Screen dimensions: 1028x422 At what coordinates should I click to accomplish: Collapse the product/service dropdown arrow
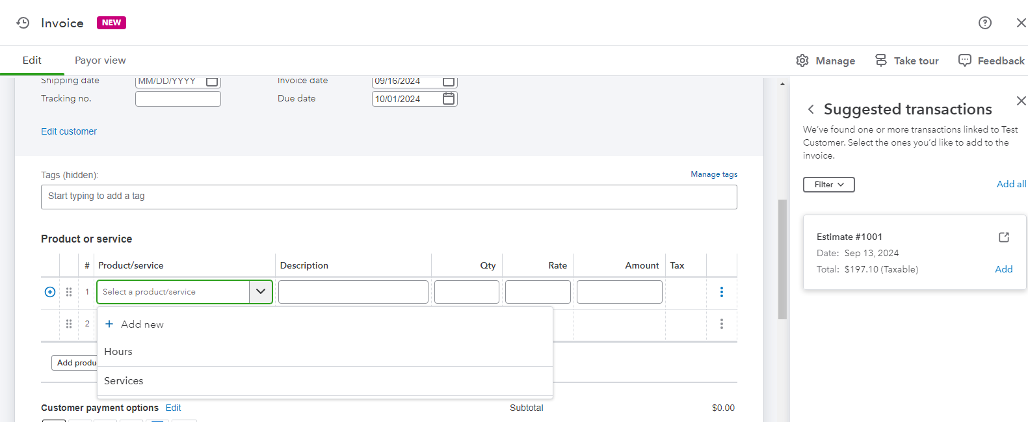pos(261,292)
